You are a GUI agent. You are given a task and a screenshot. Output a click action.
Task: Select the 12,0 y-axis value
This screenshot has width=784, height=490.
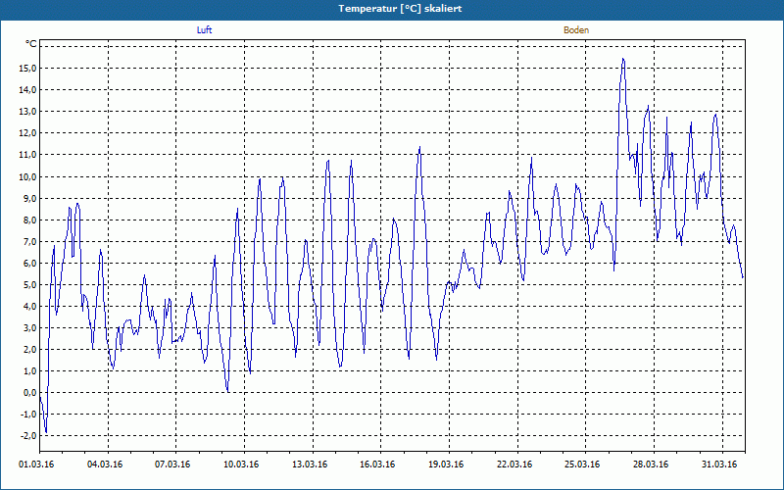click(27, 133)
